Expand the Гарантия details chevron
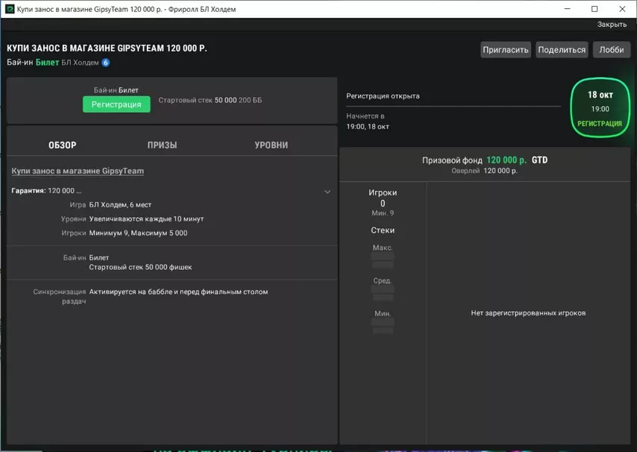 click(x=327, y=192)
